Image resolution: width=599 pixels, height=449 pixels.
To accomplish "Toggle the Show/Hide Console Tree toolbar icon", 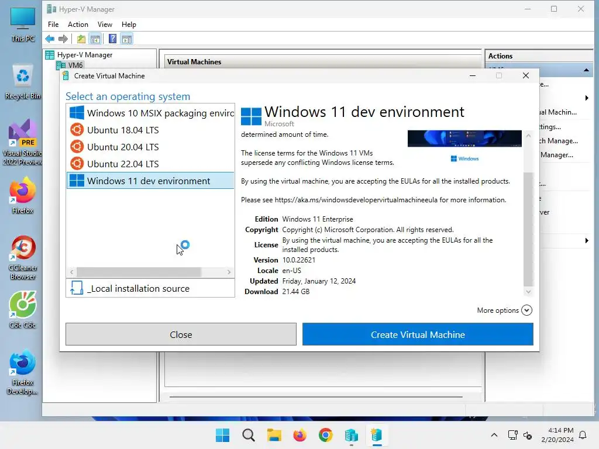I will pos(95,39).
